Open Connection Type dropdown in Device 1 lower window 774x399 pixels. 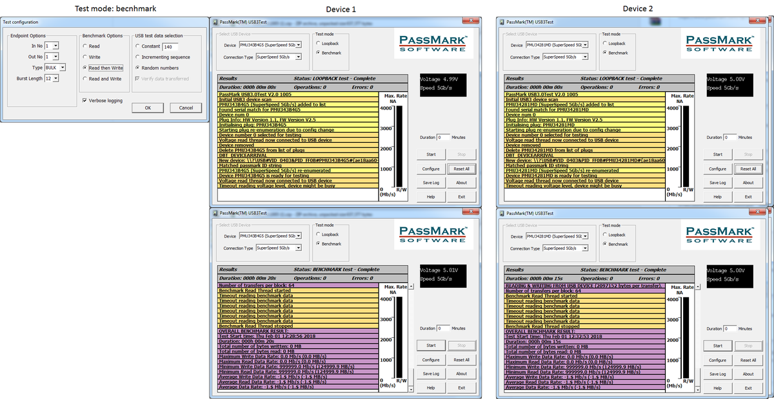(x=299, y=248)
